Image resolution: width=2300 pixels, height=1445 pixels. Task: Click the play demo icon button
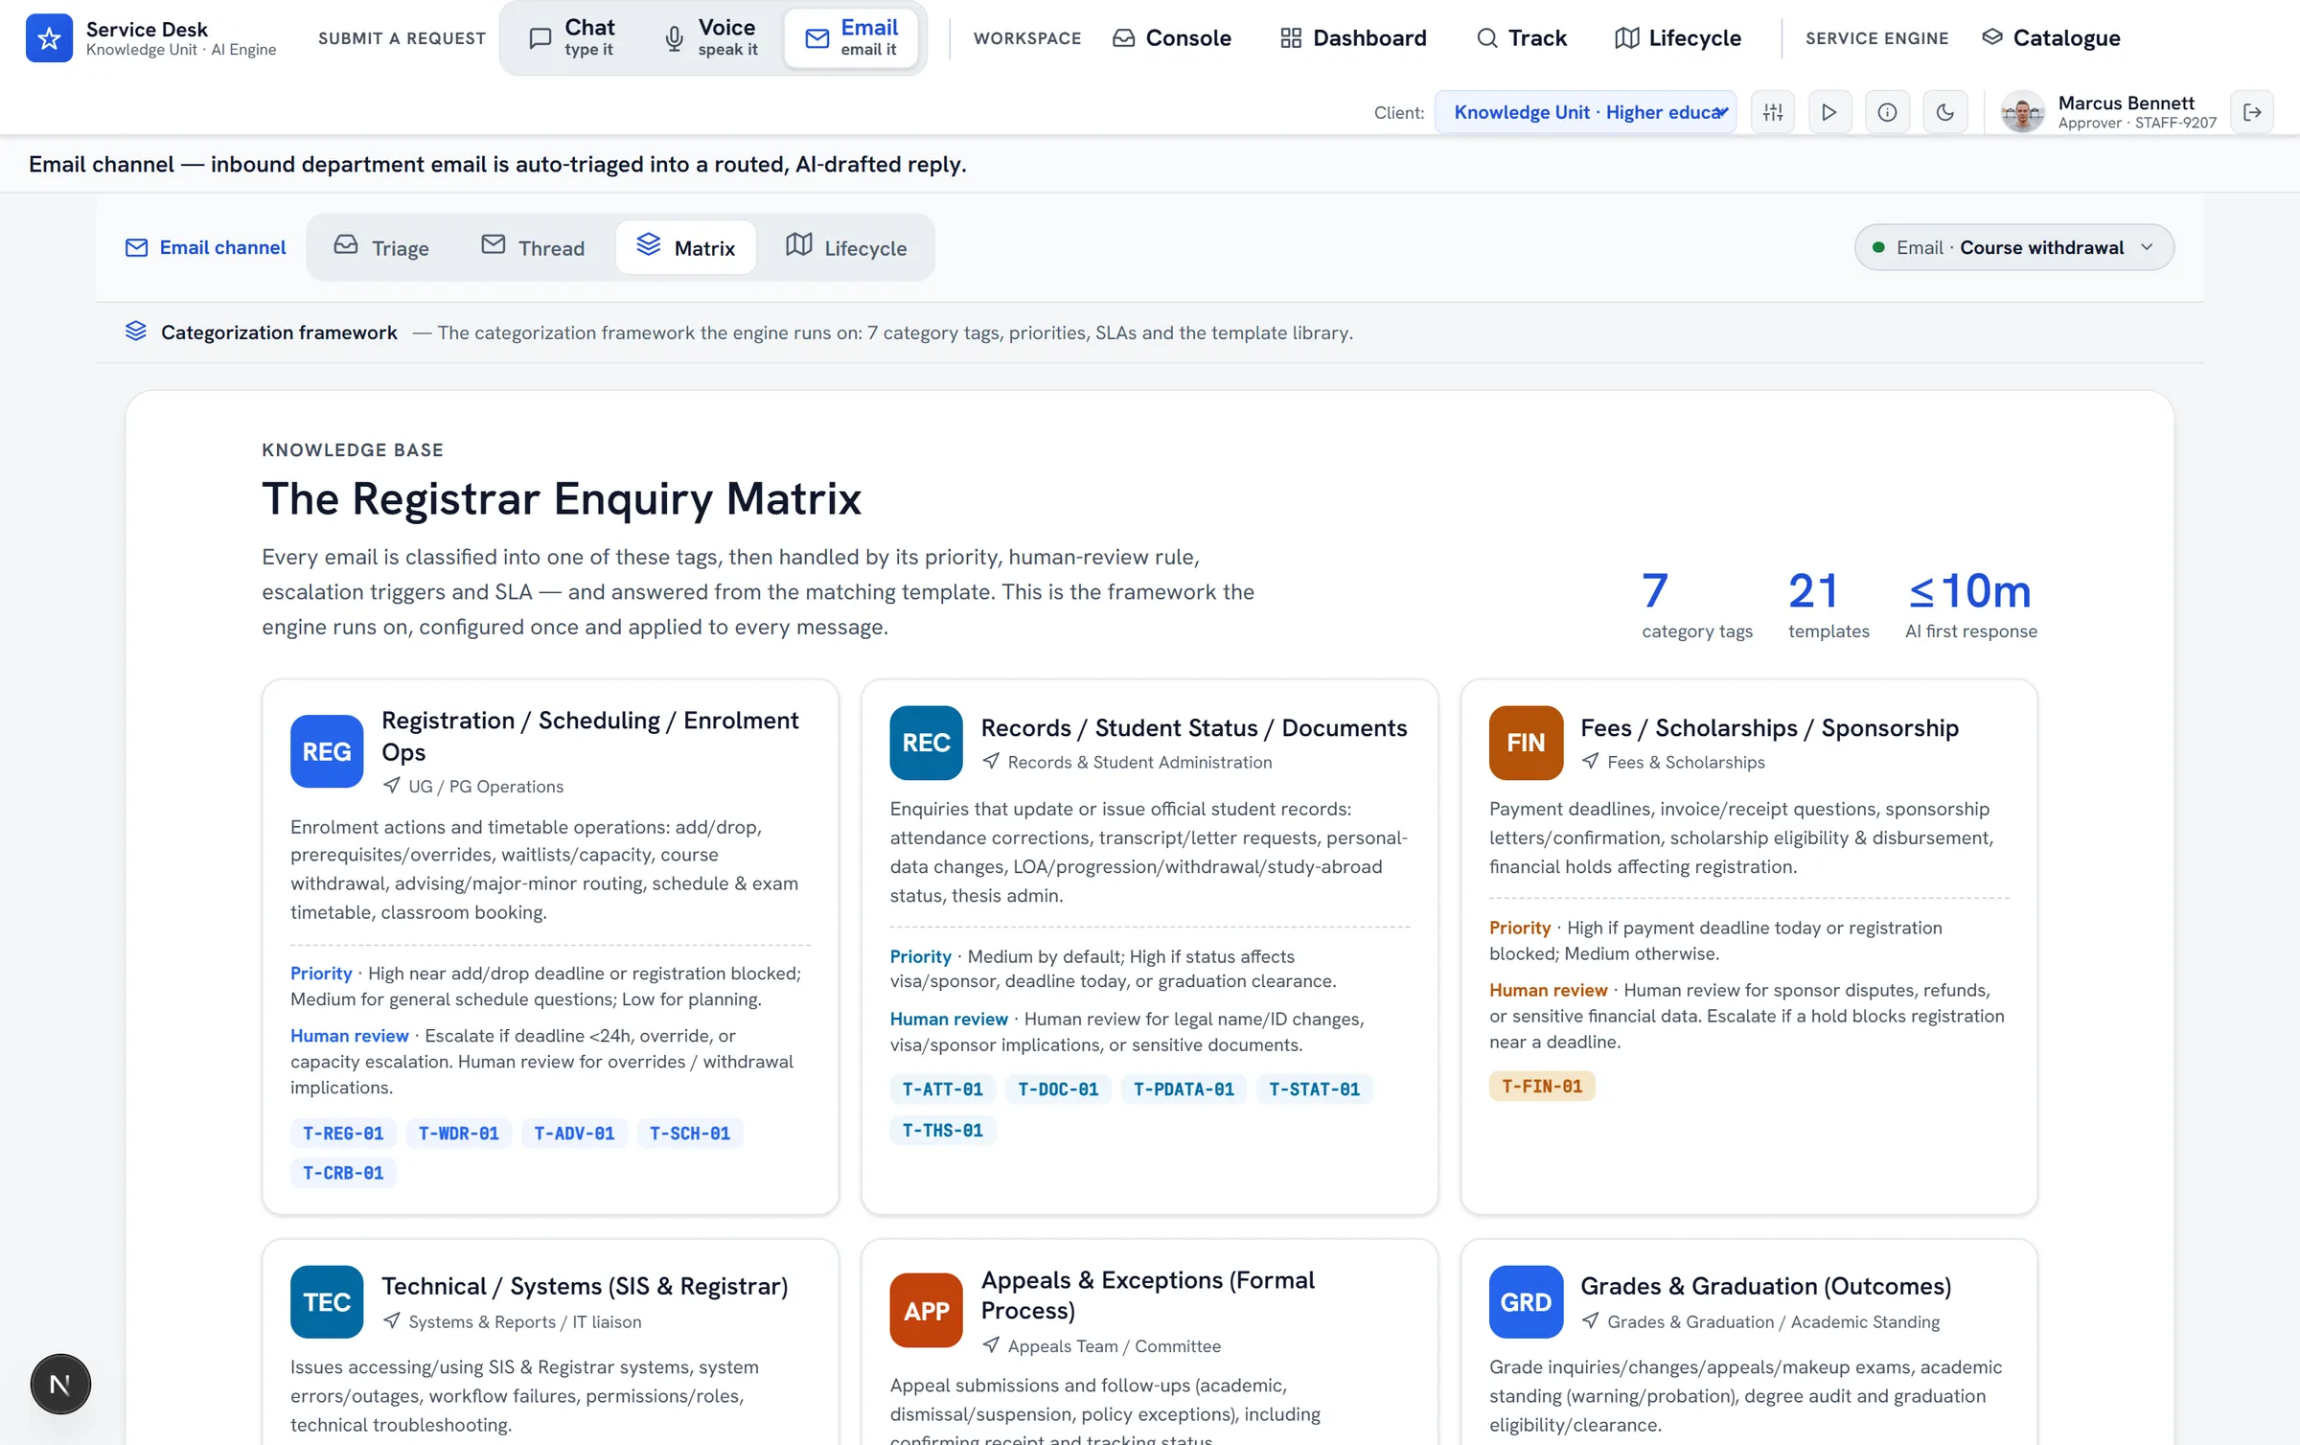tap(1829, 112)
